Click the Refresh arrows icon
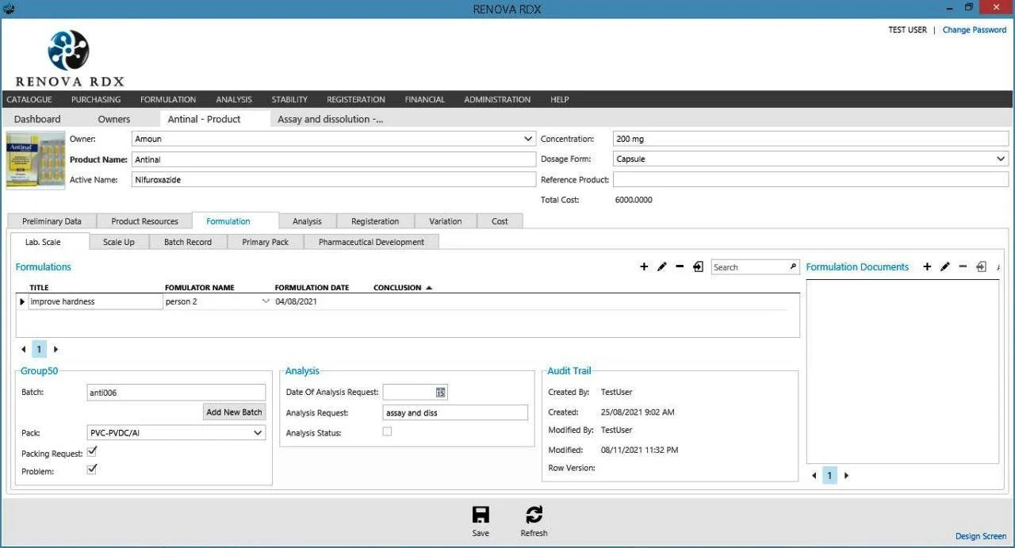Image resolution: width=1015 pixels, height=548 pixels. click(534, 515)
